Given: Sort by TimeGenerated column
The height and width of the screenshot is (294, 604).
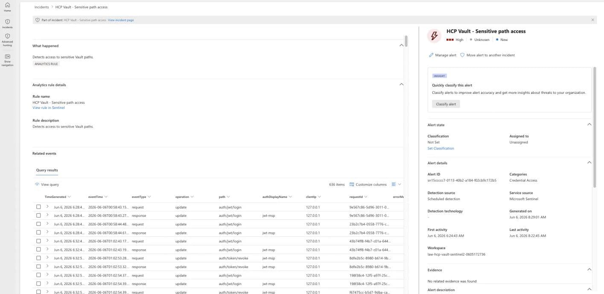Looking at the screenshot, I should pos(58,197).
